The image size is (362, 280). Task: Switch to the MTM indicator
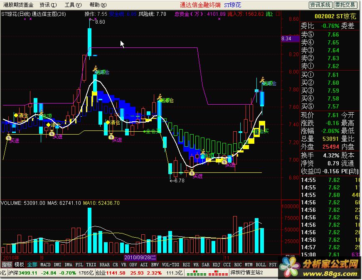click(249, 265)
